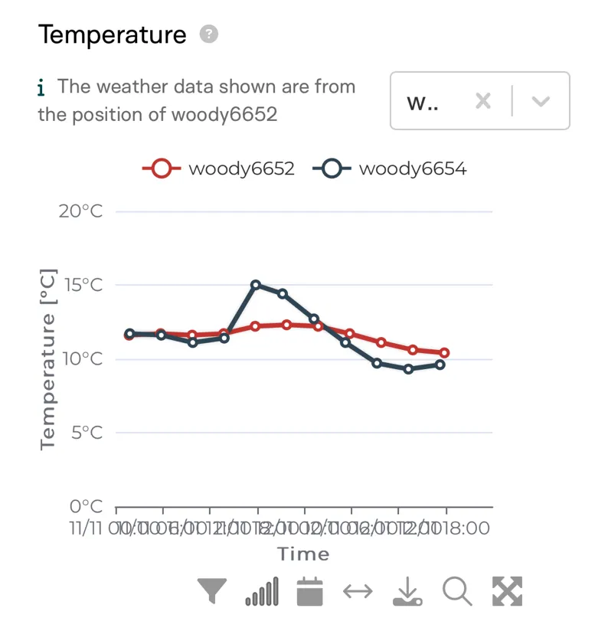
Task: Expand the device selector chevron
Action: 541,100
